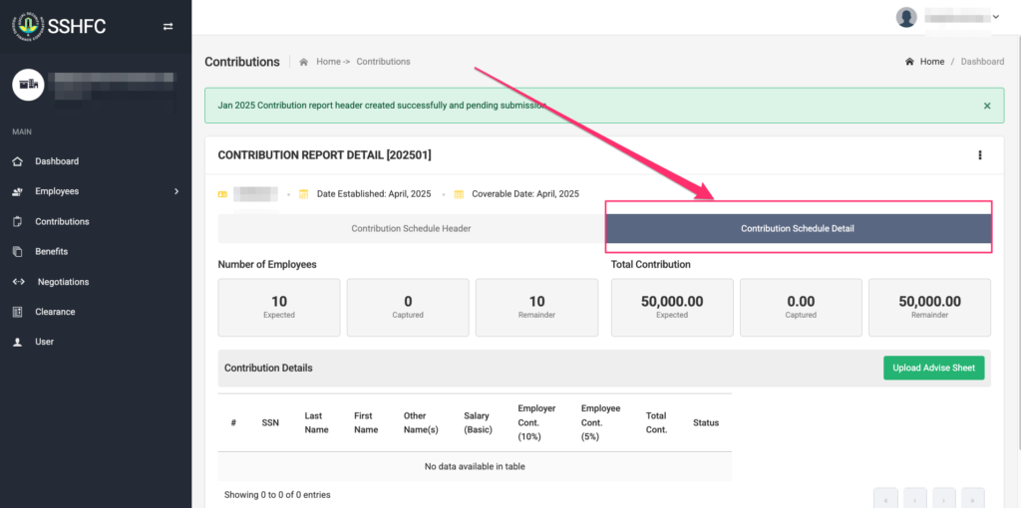Click the User person icon
The image size is (1021, 508).
pyautogui.click(x=17, y=342)
